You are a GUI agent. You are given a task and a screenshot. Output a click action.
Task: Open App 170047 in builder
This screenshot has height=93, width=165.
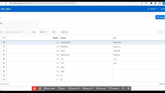(49, 88)
